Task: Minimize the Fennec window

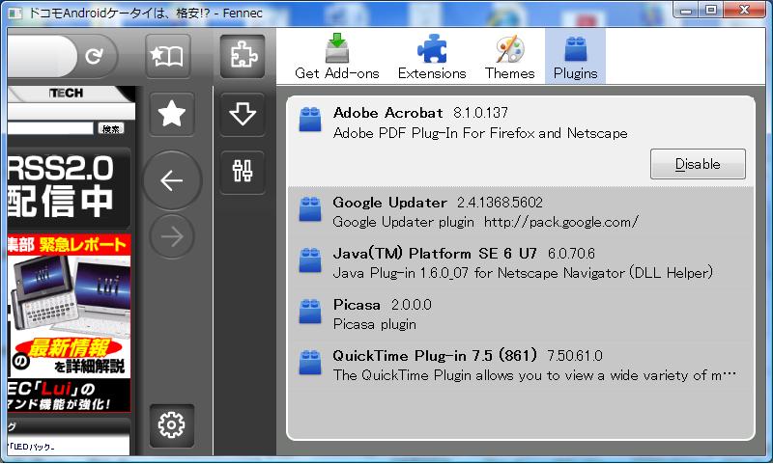Action: pyautogui.click(x=686, y=10)
